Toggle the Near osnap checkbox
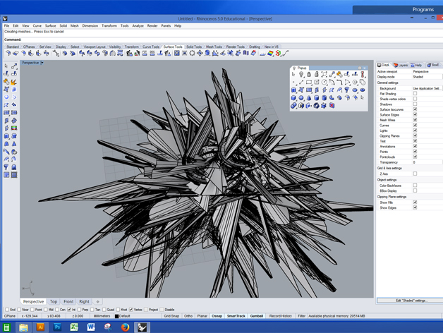Screen dimensions: 443x333 (x=20, y=310)
